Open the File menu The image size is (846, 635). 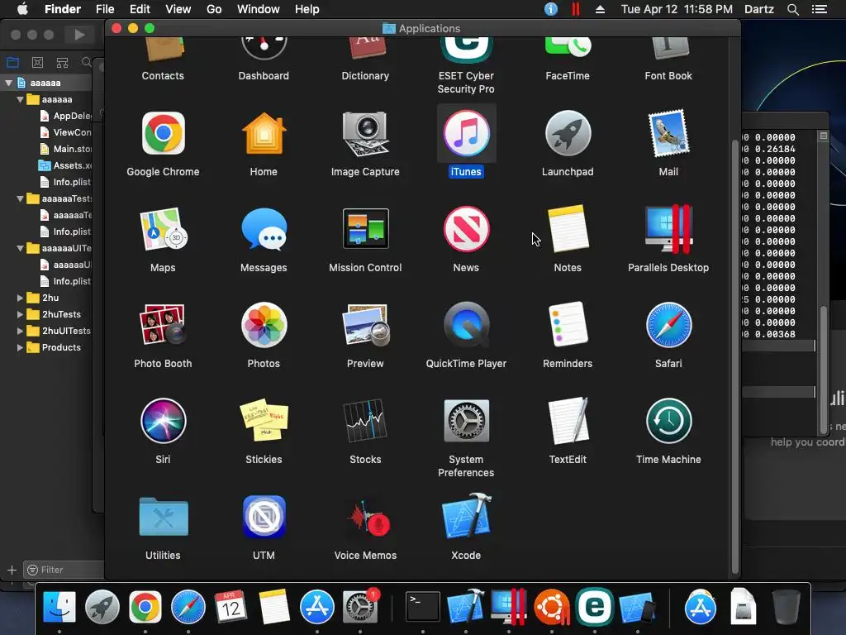105,9
